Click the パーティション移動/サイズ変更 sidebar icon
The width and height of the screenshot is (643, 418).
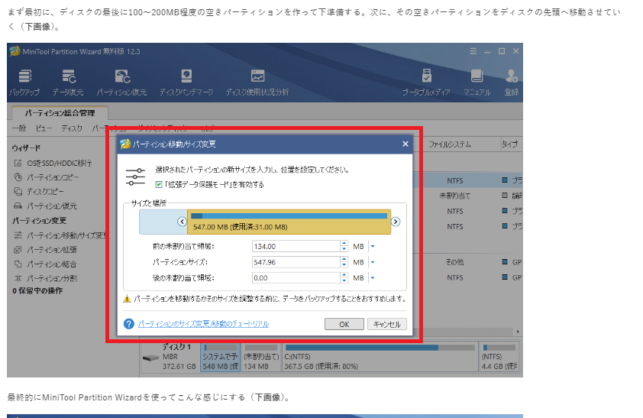(18, 235)
